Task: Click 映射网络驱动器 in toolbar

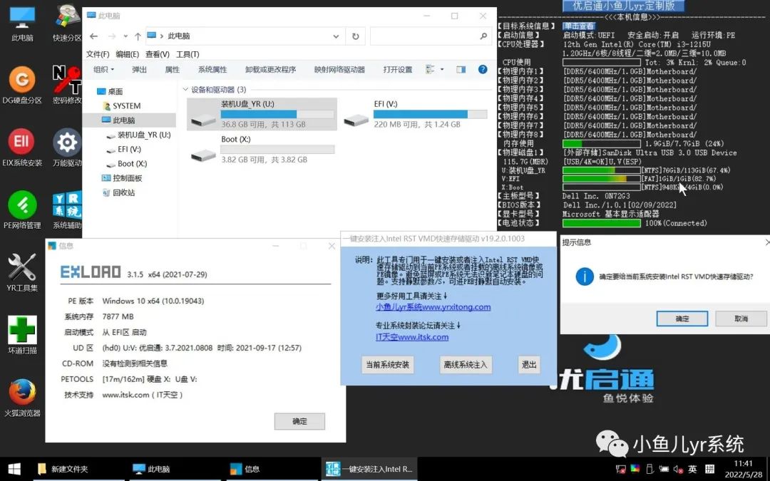Action: [339, 70]
